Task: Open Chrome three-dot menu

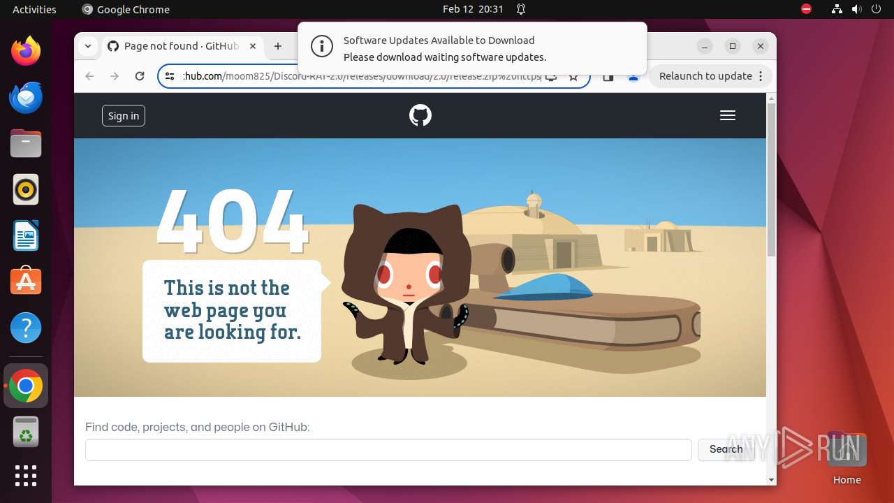Action: tap(761, 76)
